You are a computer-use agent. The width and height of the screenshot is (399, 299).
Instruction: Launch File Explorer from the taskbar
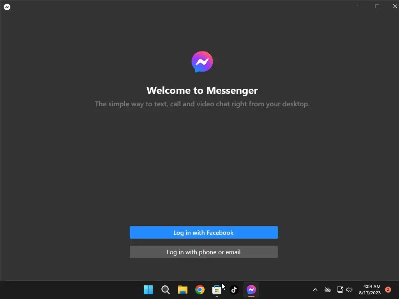(x=182, y=290)
